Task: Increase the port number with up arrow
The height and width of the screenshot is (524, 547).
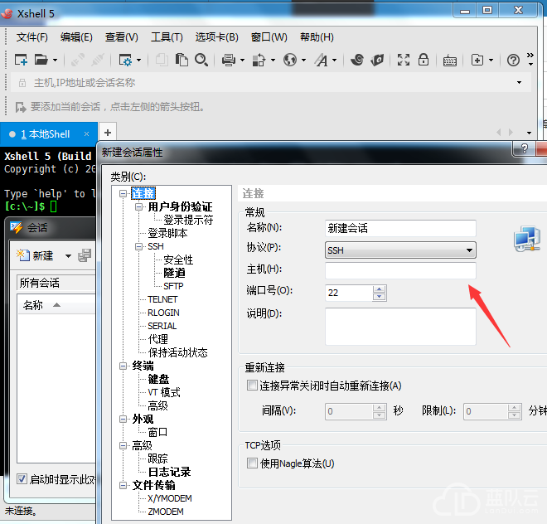Action: (x=380, y=289)
